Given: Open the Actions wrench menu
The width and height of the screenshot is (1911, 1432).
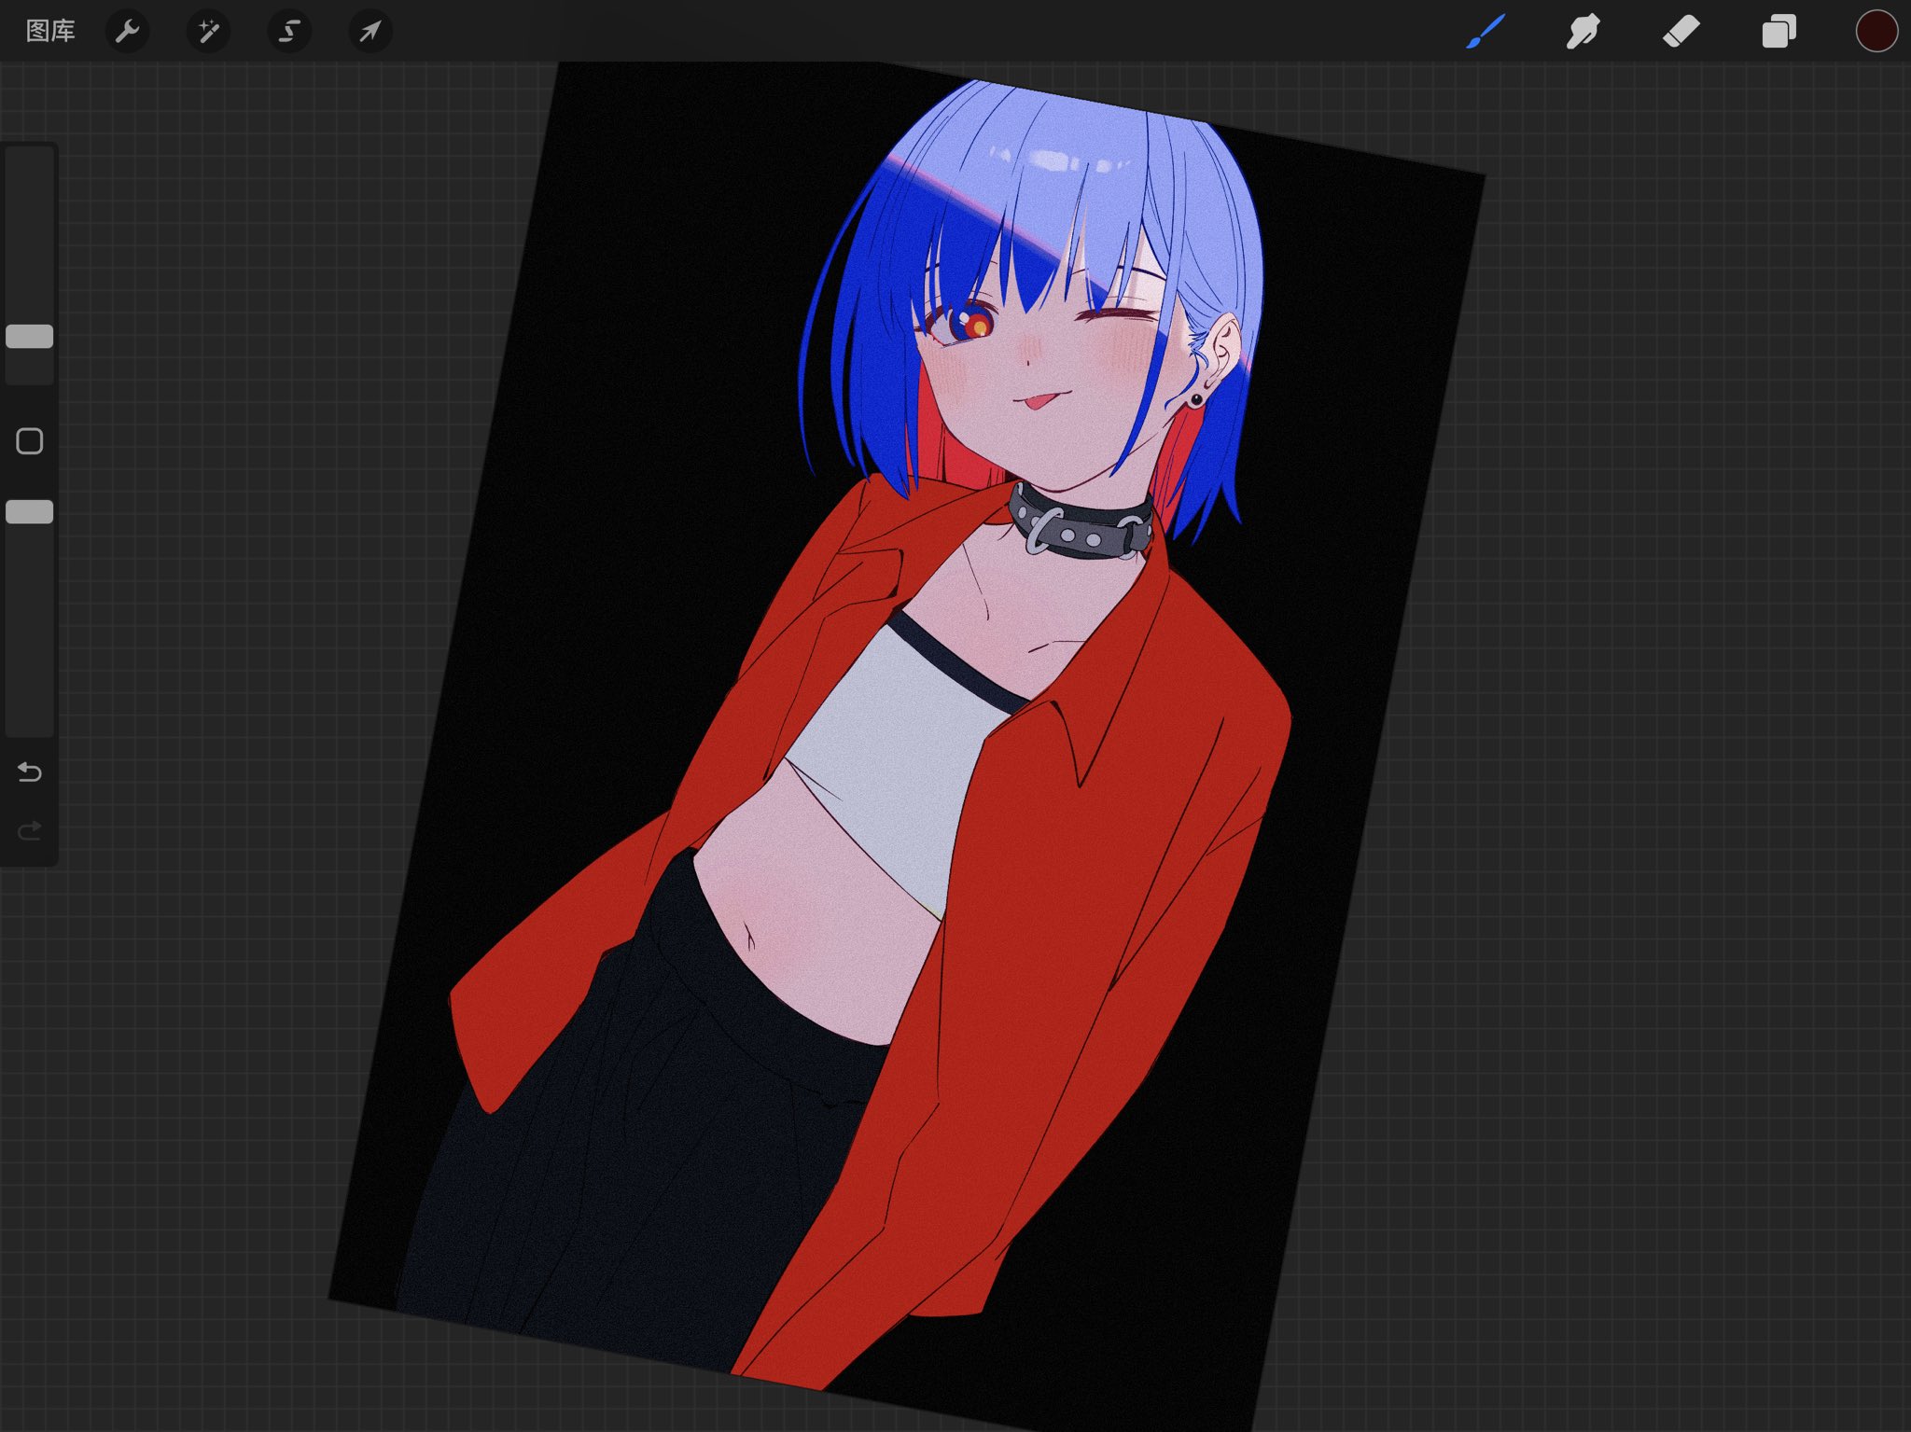Looking at the screenshot, I should point(127,31).
